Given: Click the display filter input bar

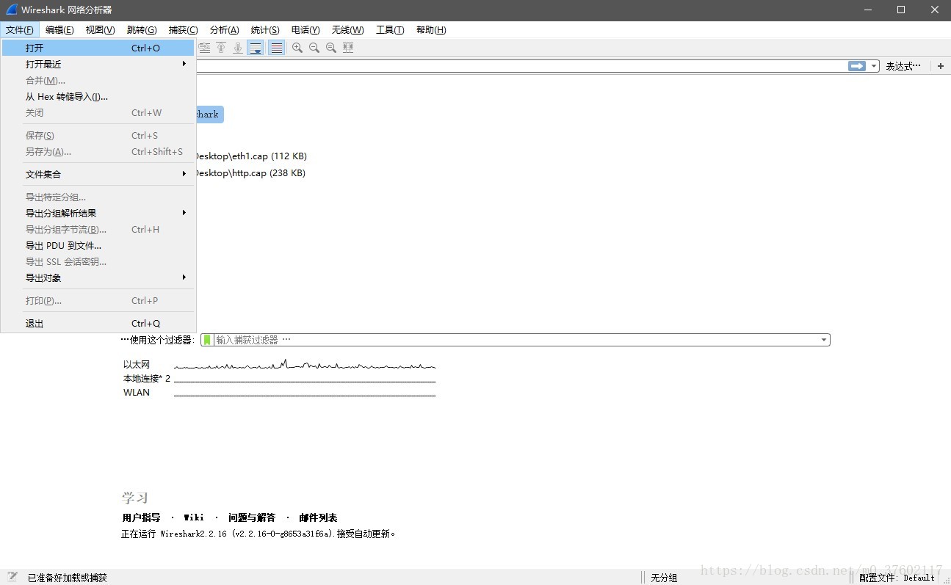Looking at the screenshot, I should (x=521, y=66).
